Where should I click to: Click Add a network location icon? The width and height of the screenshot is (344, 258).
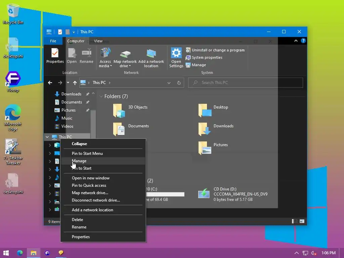pos(151,58)
